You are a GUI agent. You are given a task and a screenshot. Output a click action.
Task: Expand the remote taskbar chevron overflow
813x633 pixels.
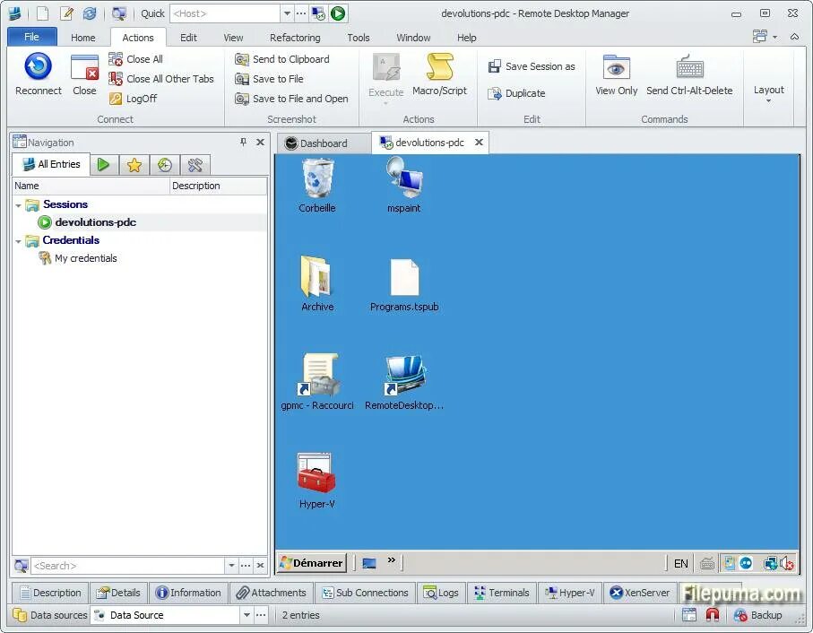tap(392, 559)
